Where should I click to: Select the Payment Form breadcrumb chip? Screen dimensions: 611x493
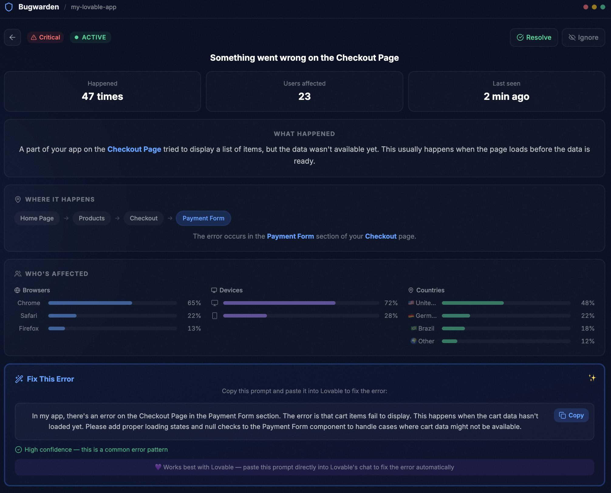203,218
